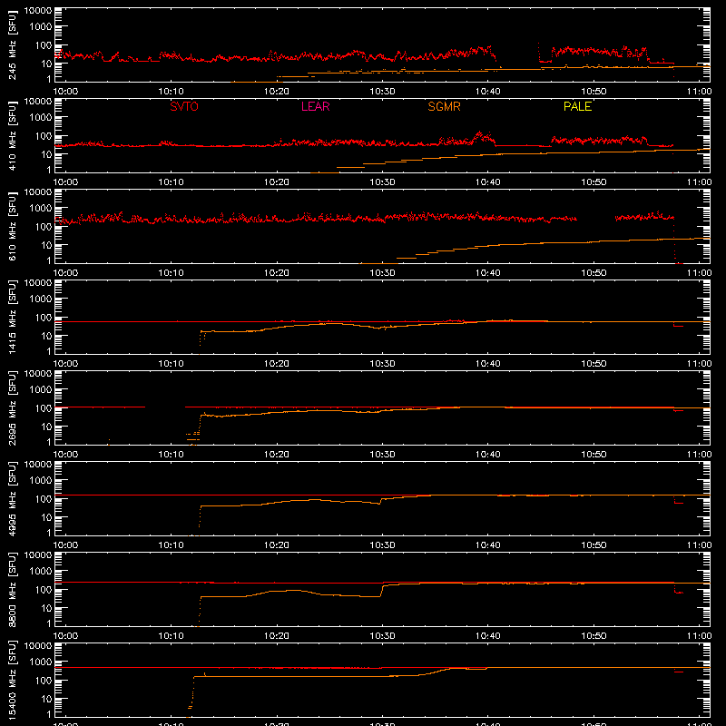
Task: Click 10:40 label below the 410 MHz plot
Action: point(488,182)
